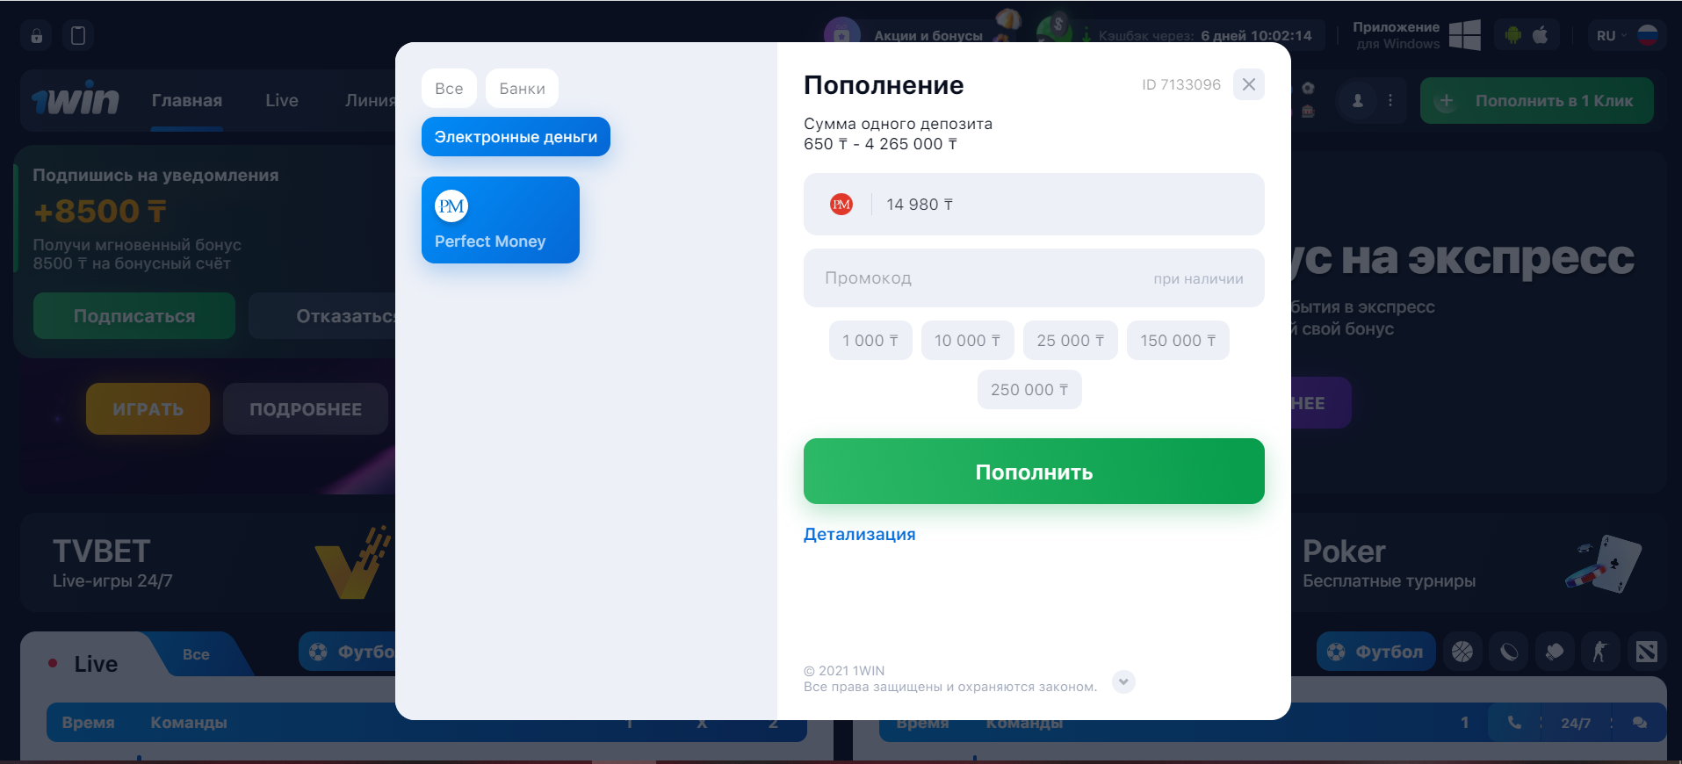Screen dimensions: 1682x764
Task: Open Акции и бонусы promotions link
Action: click(x=928, y=36)
